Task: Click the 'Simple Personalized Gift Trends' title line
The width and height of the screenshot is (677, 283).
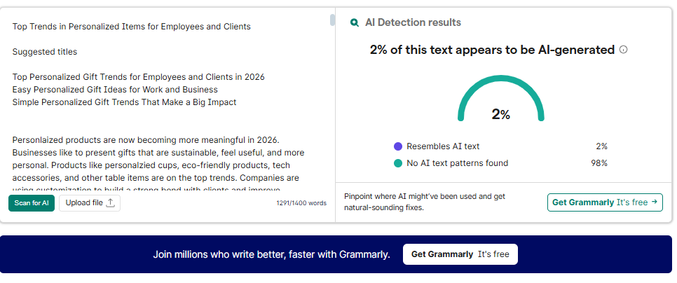Action: (x=124, y=102)
